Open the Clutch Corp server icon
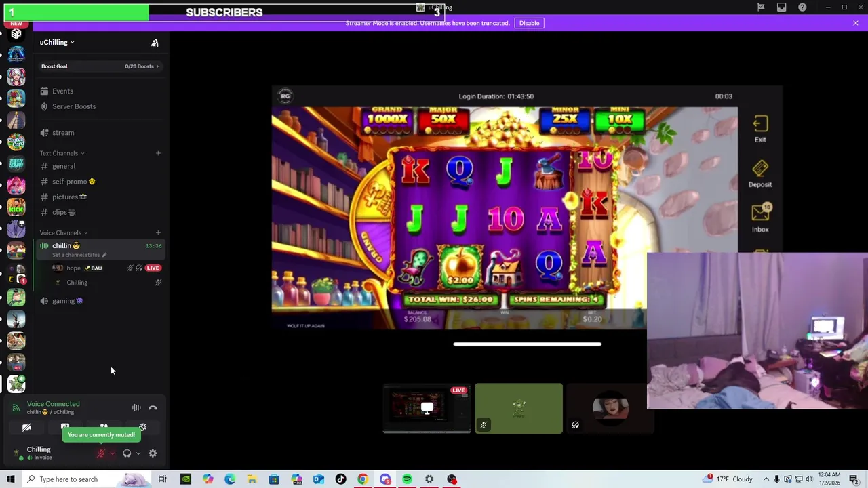Image resolution: width=868 pixels, height=488 pixels. pyautogui.click(x=16, y=142)
